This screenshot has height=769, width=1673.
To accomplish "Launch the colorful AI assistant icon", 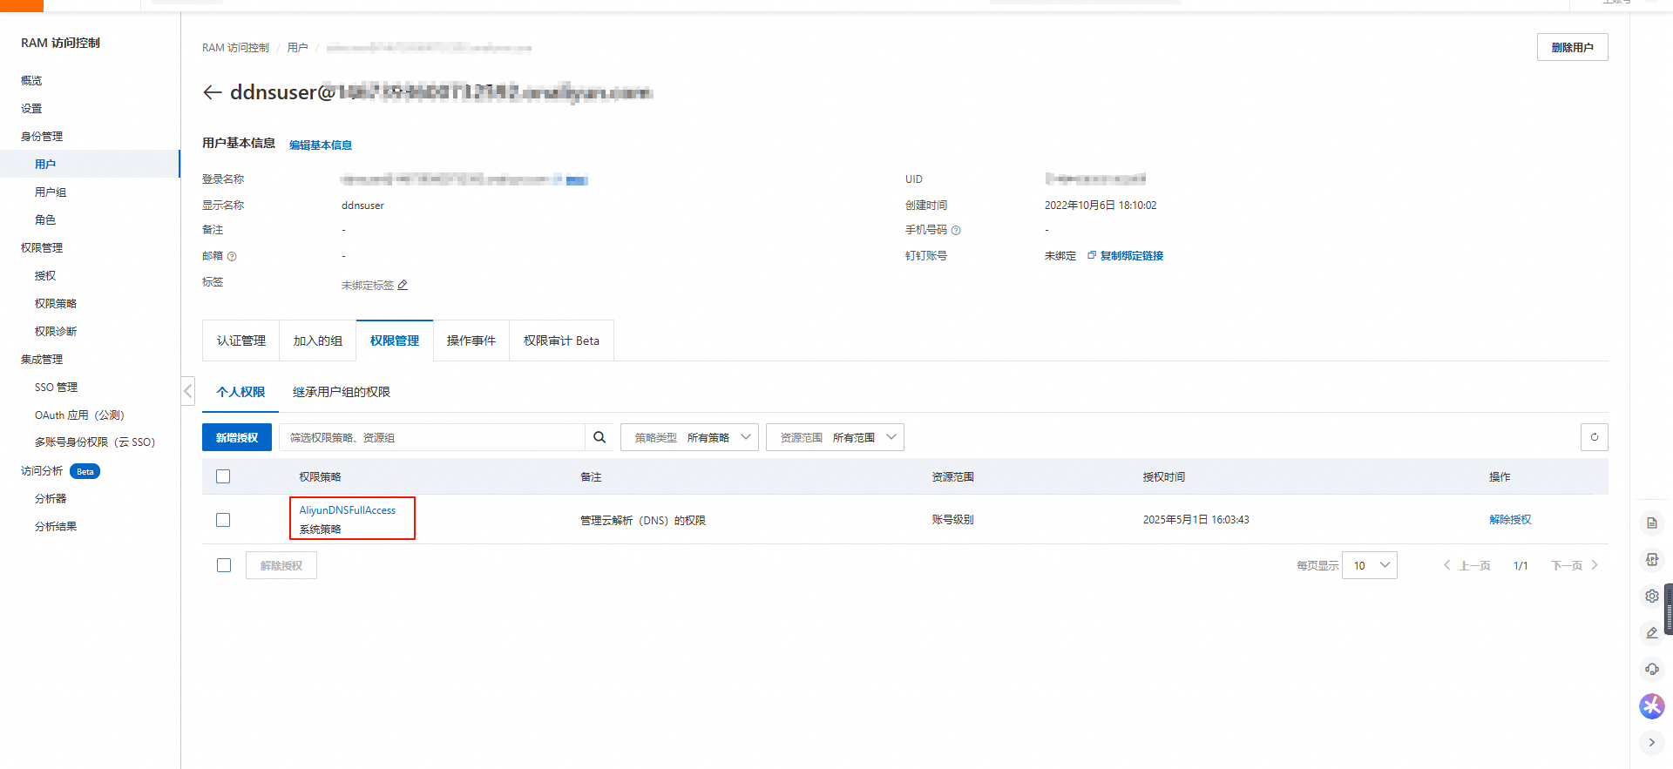I will pyautogui.click(x=1651, y=705).
